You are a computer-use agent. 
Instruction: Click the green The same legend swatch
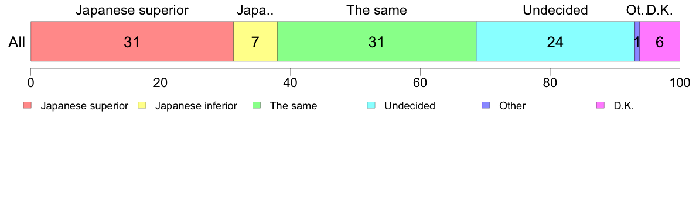257,106
